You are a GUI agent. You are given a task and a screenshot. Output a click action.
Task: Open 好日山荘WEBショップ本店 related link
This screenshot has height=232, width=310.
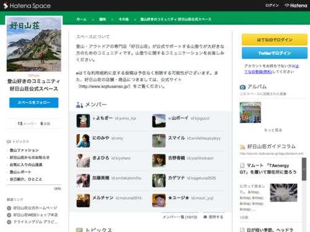[x=35, y=215]
